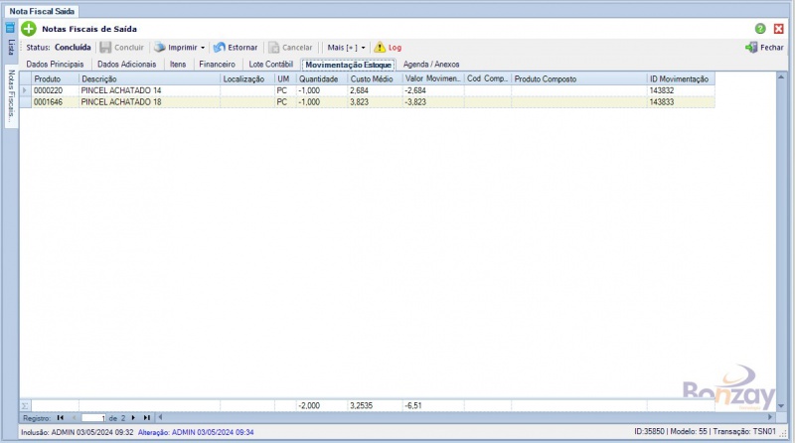
Task: Click the Lista sidebar icon
Action: (11, 29)
